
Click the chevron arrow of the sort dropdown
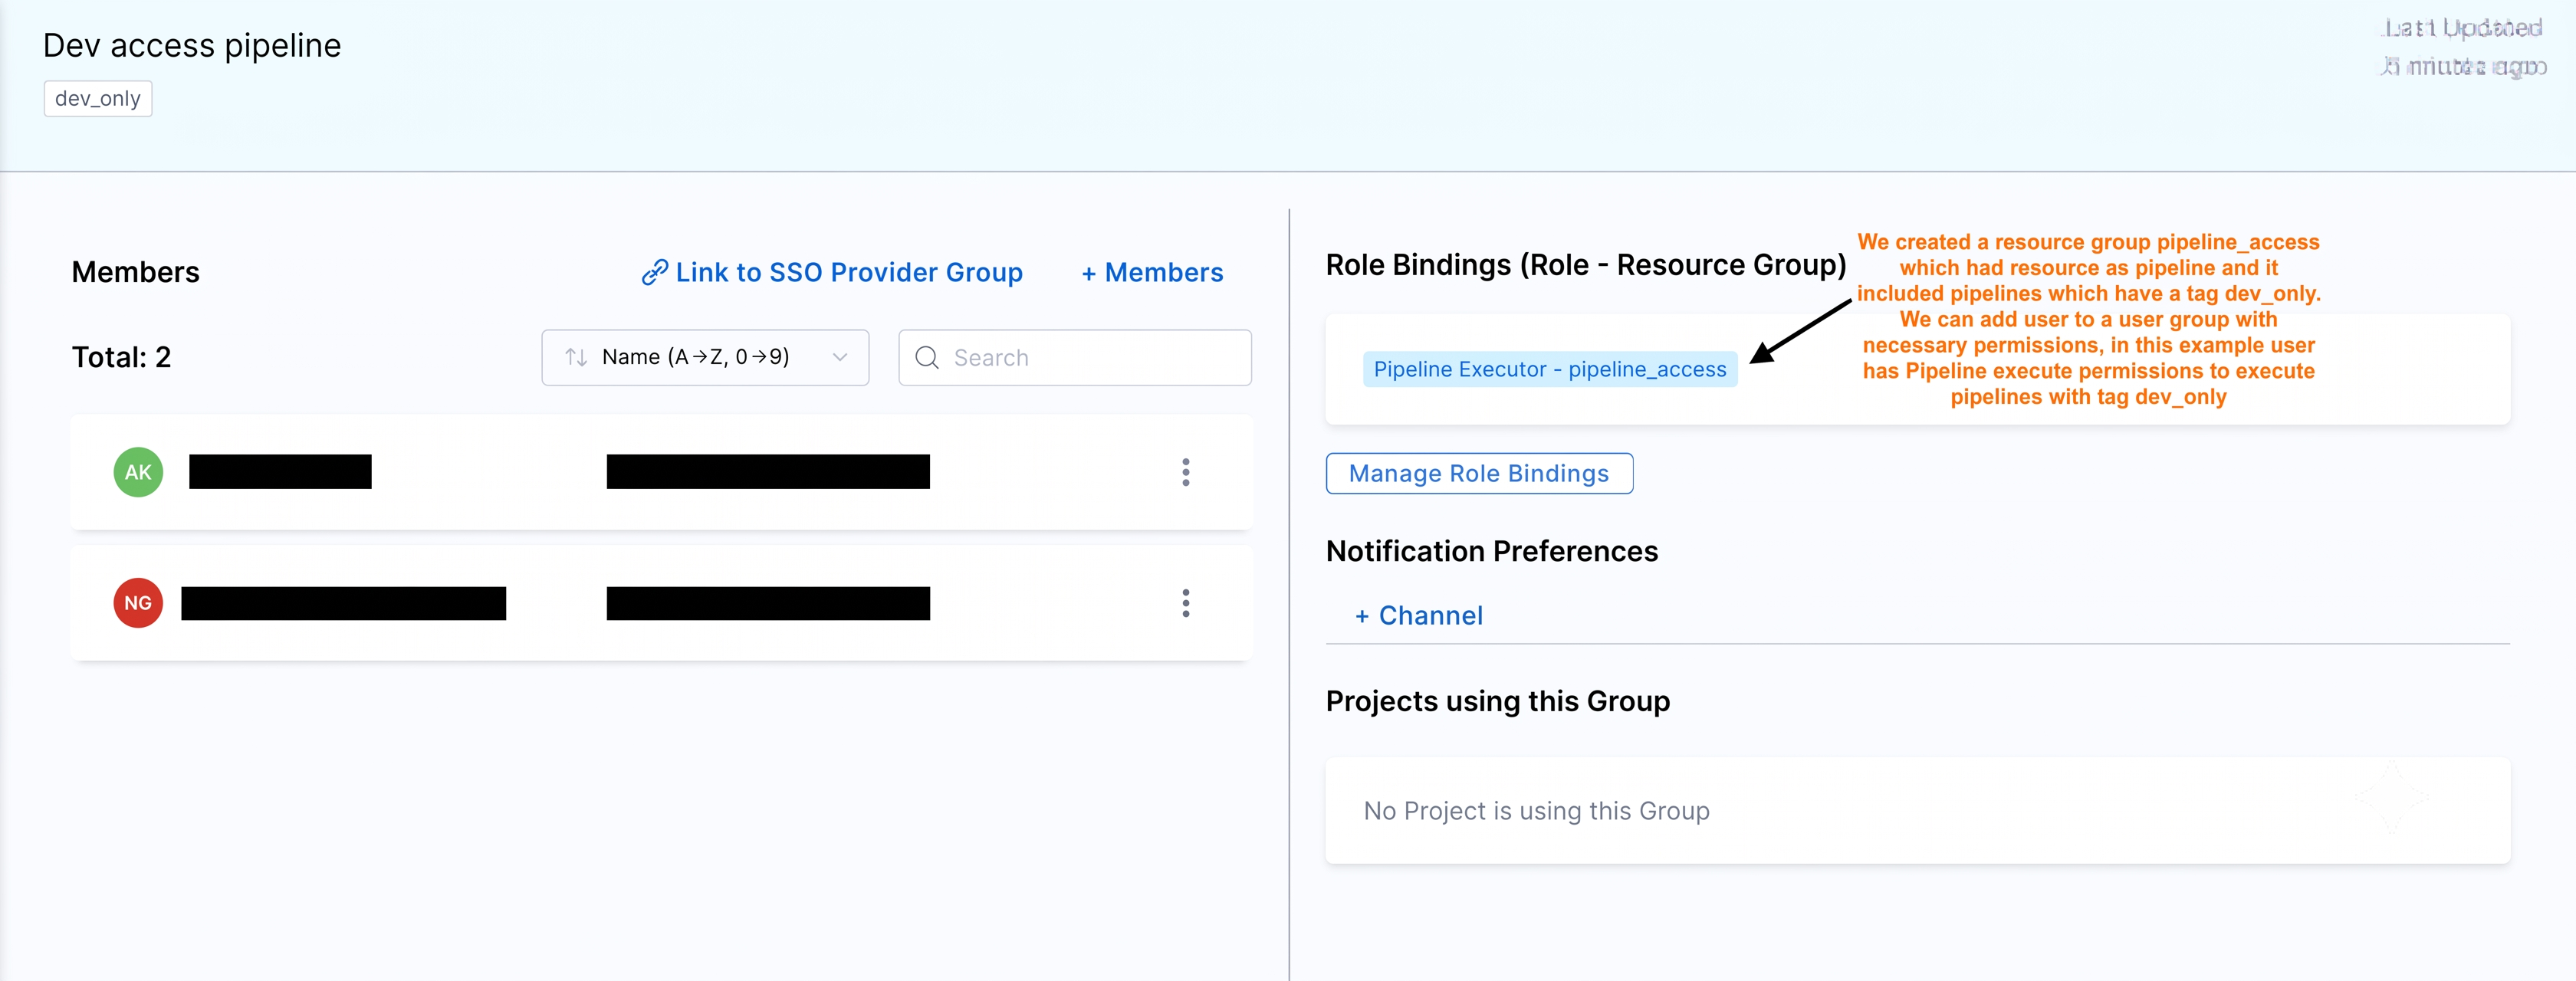(840, 357)
